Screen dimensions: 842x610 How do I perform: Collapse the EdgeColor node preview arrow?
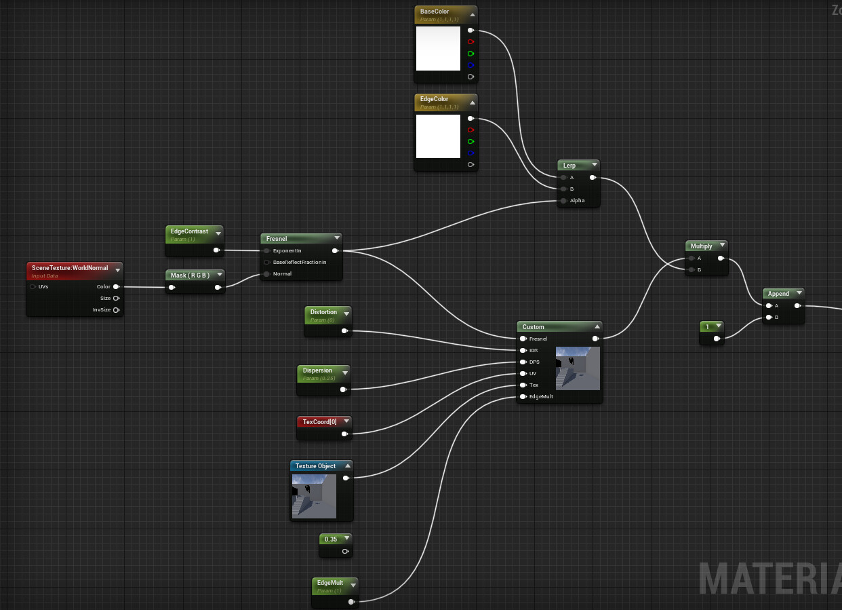click(472, 102)
